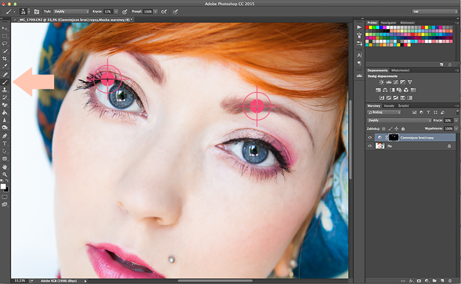Select the History Brush tool

click(x=5, y=97)
